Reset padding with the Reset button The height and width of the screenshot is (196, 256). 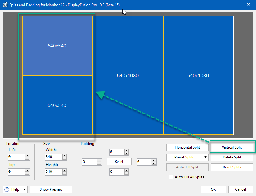[119, 162]
